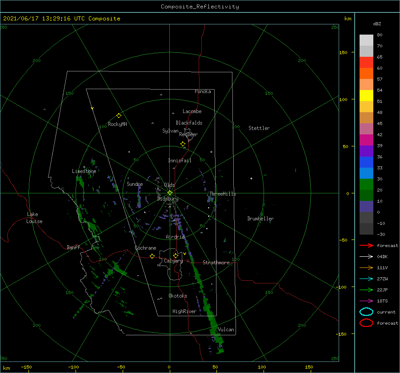This screenshot has width=400, height=373.
Task: Click the Sundre city label
Action: pos(135,184)
